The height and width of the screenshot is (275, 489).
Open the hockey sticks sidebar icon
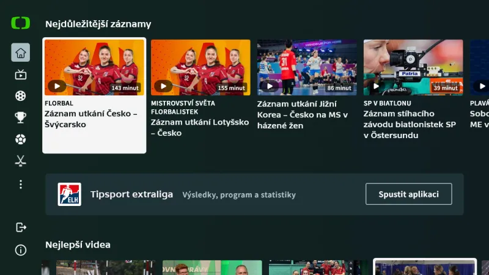pos(21,161)
